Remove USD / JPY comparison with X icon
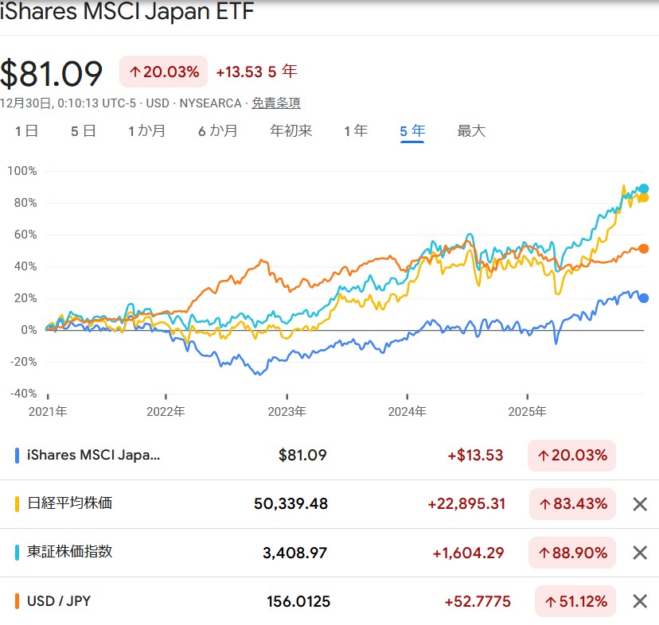Viewport: 659px width, 625px height. [x=639, y=601]
